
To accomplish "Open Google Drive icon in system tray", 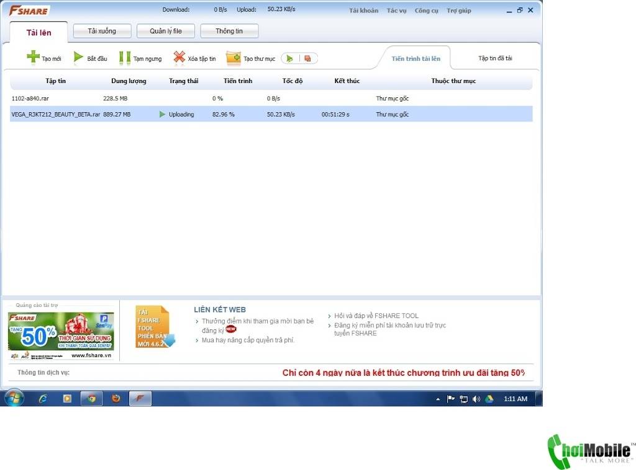I will click(x=489, y=399).
